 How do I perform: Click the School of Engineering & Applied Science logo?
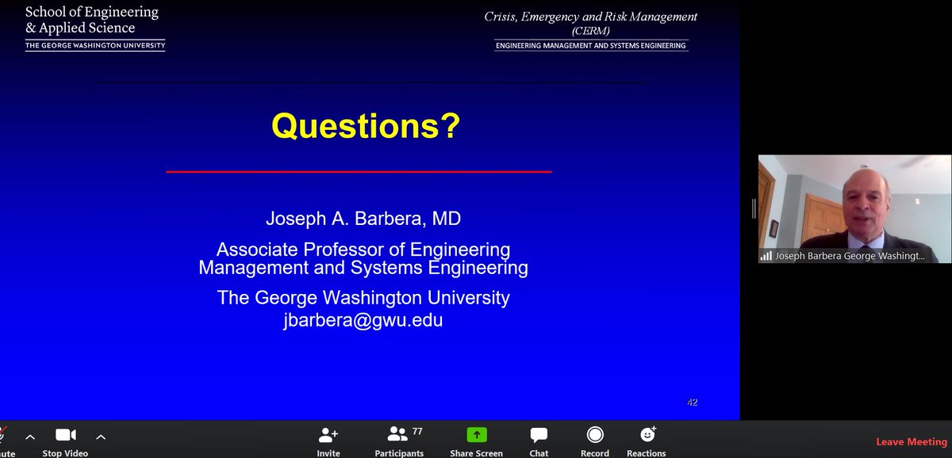click(x=95, y=28)
